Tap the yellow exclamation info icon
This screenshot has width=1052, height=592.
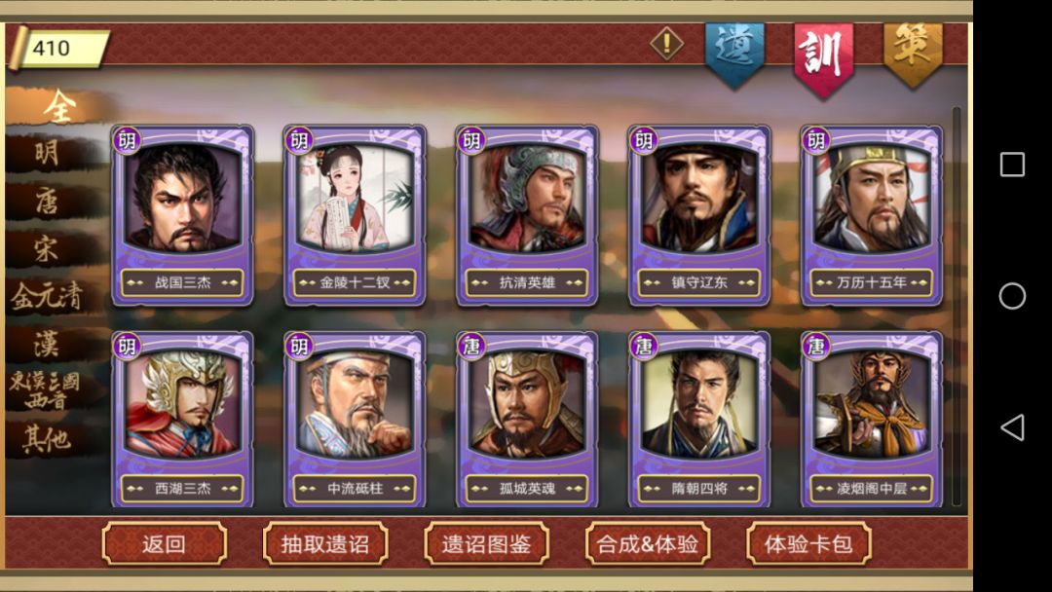click(x=667, y=44)
